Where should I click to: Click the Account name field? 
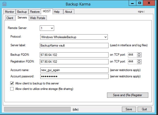coord(74,70)
